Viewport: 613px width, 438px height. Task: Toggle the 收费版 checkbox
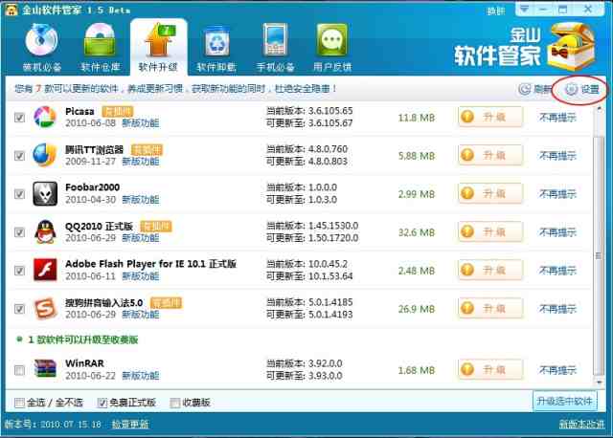click(175, 403)
